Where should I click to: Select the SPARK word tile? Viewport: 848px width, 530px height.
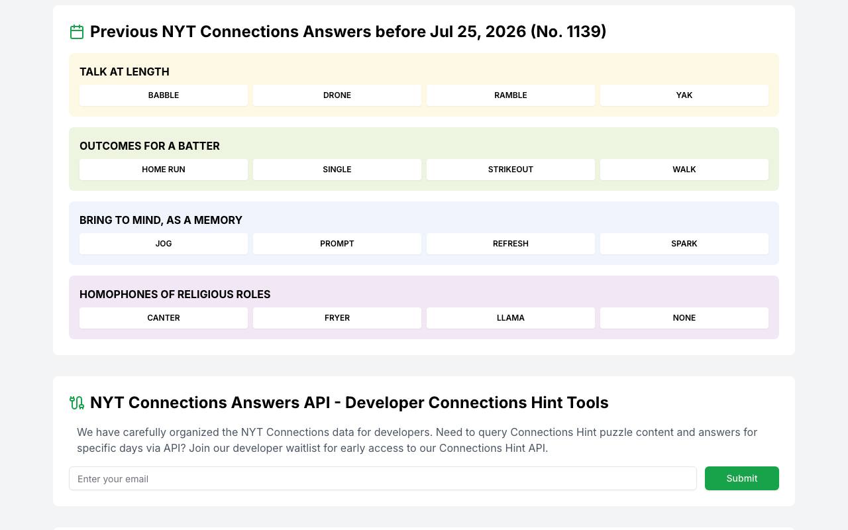pos(684,244)
